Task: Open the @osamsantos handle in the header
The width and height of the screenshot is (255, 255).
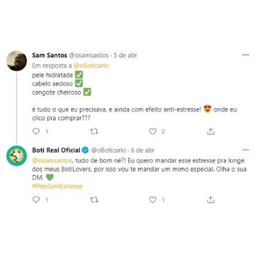Action: pyautogui.click(x=89, y=55)
